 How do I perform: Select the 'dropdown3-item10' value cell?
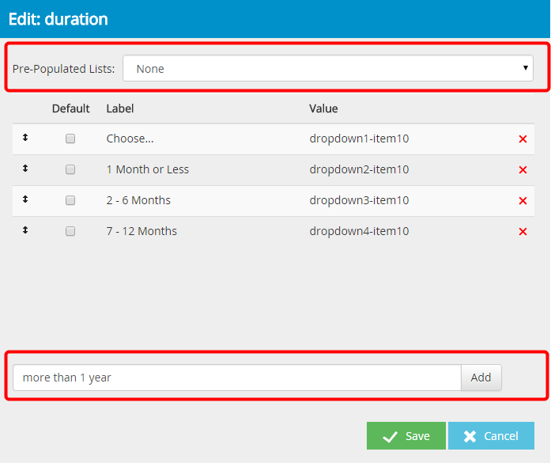[x=359, y=200]
